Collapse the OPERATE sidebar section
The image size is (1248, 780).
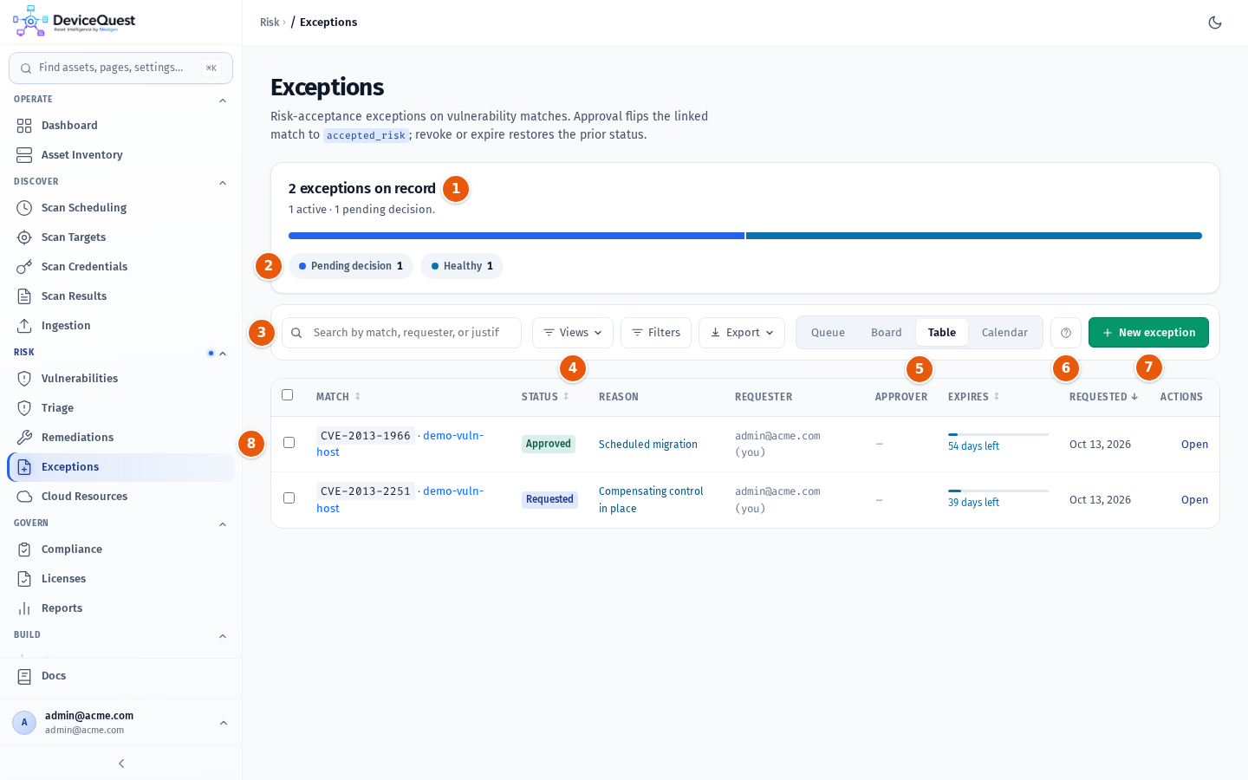tap(223, 101)
